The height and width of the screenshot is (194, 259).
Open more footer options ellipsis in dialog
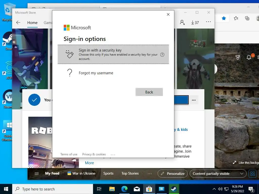coord(113,155)
